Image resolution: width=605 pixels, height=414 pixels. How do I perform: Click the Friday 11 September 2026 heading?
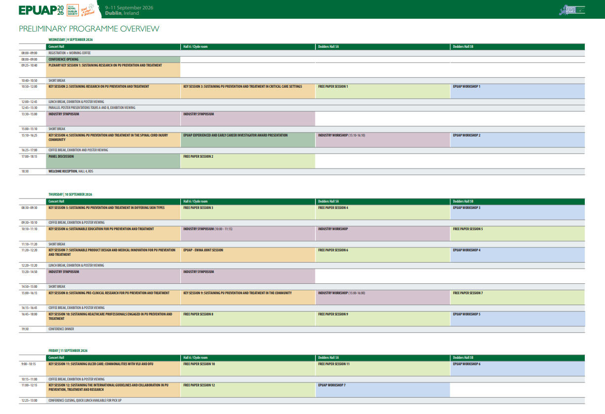(68, 350)
